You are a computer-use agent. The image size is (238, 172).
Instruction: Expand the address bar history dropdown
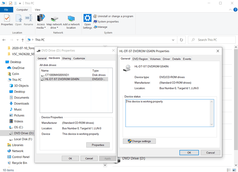tap(173, 40)
